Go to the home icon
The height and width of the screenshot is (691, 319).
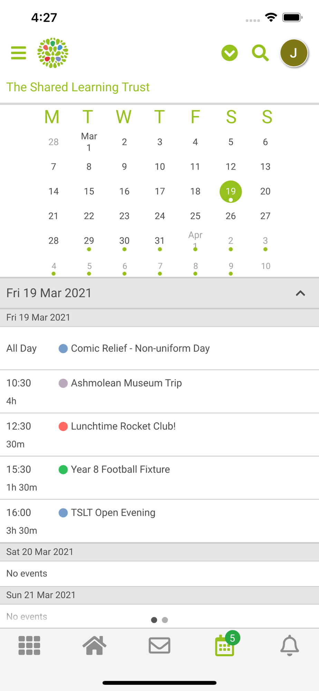(x=94, y=645)
